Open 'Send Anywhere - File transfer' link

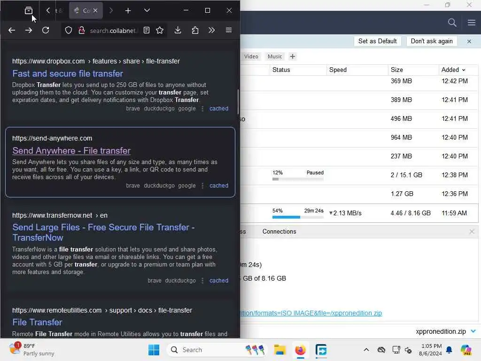(71, 151)
